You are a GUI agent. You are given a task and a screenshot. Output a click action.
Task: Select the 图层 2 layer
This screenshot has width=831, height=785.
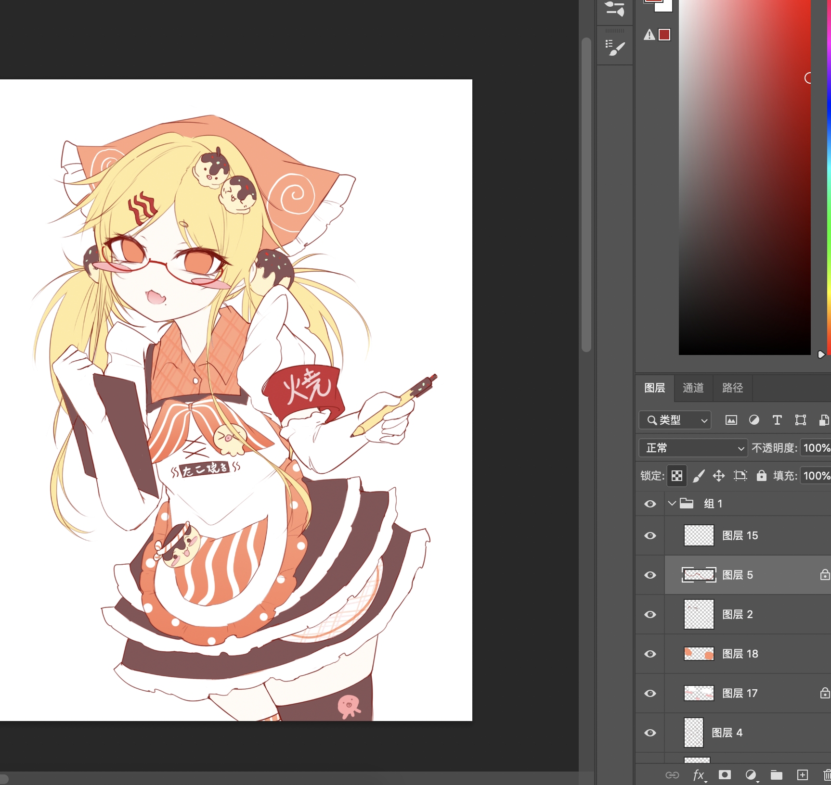737,614
